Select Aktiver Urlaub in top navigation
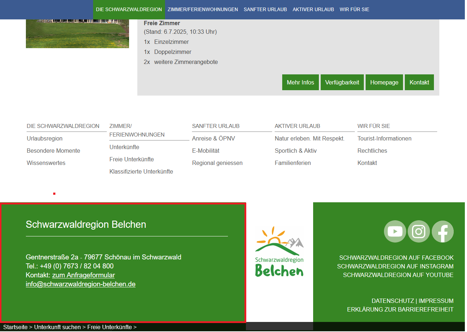Viewport: 467px width, 332px height. pyautogui.click(x=313, y=10)
